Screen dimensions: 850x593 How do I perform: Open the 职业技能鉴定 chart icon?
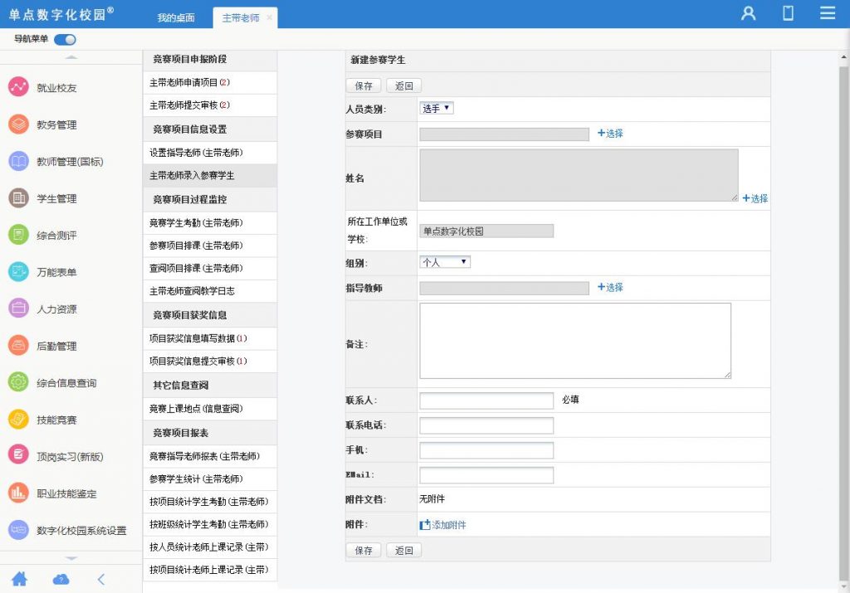click(x=18, y=493)
